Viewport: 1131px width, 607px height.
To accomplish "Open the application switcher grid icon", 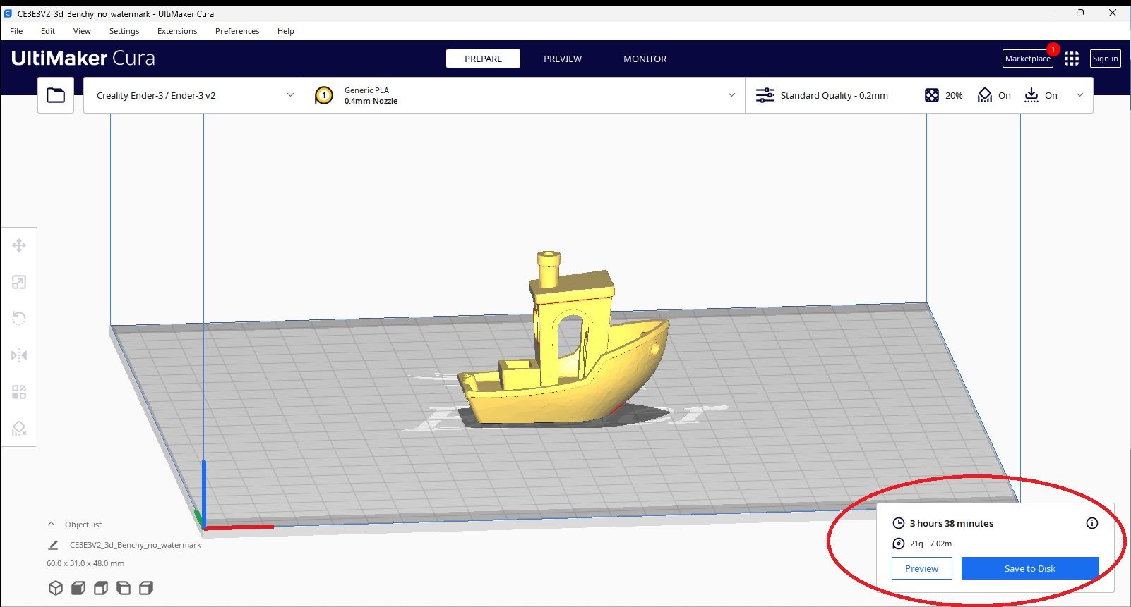I will [x=1072, y=59].
